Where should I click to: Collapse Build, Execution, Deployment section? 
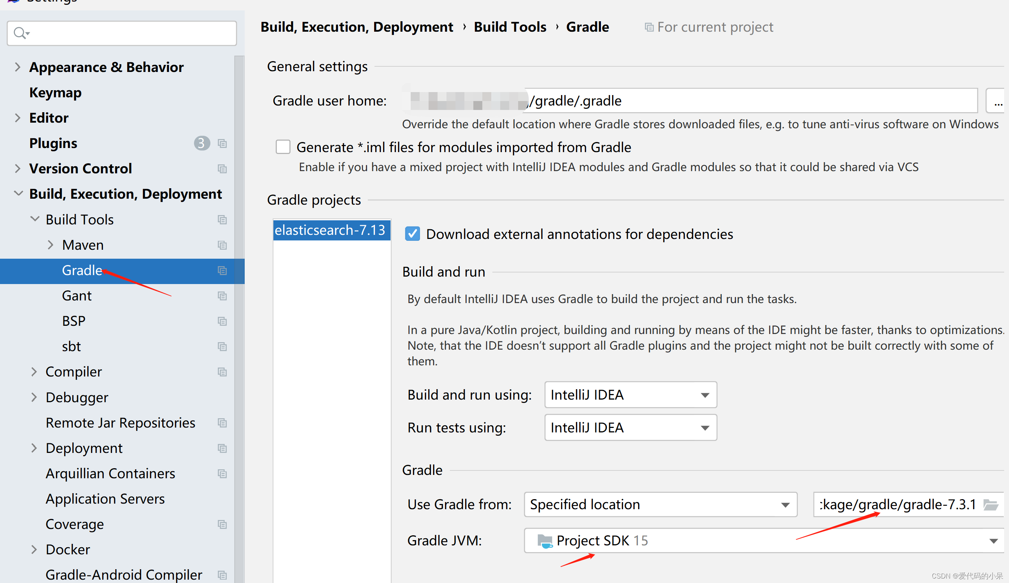point(18,194)
